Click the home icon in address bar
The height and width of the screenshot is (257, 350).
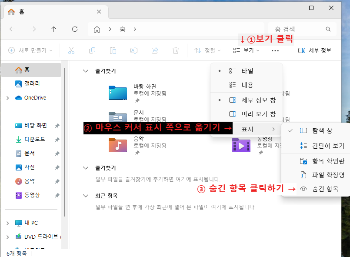(x=97, y=29)
